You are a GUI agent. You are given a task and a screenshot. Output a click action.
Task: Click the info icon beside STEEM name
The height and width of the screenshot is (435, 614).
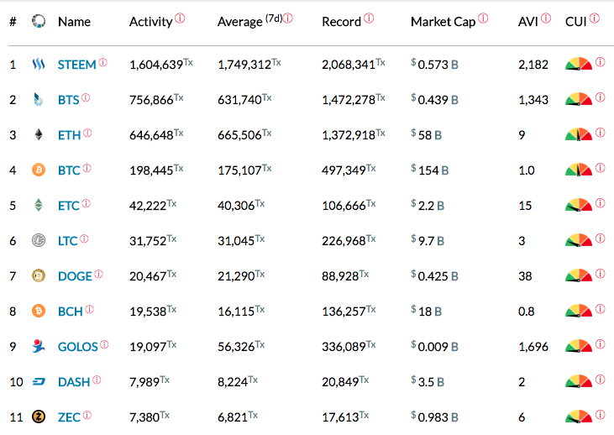[103, 62]
